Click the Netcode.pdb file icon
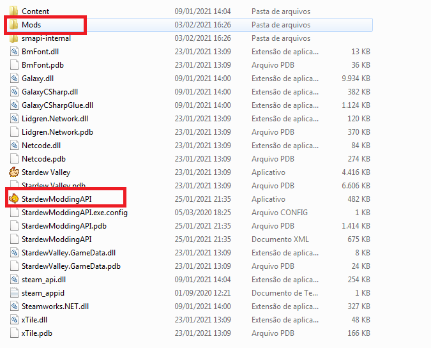This screenshot has height=348, width=431. point(14,159)
